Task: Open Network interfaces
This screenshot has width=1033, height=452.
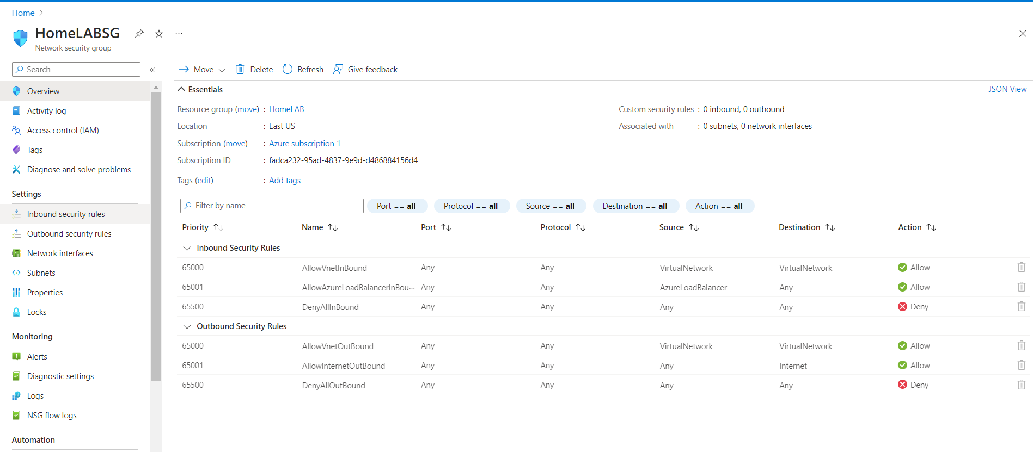Action: 75,253
